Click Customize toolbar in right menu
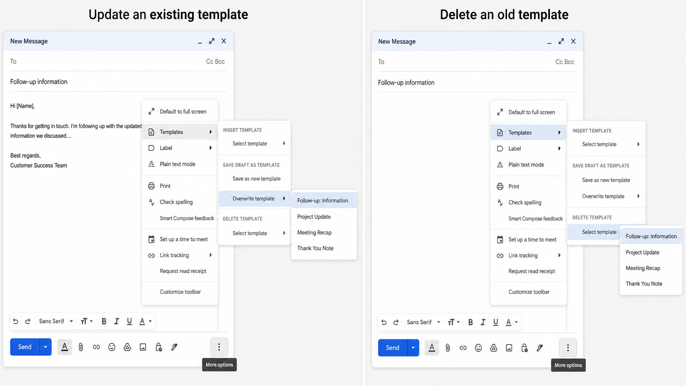 point(528,292)
